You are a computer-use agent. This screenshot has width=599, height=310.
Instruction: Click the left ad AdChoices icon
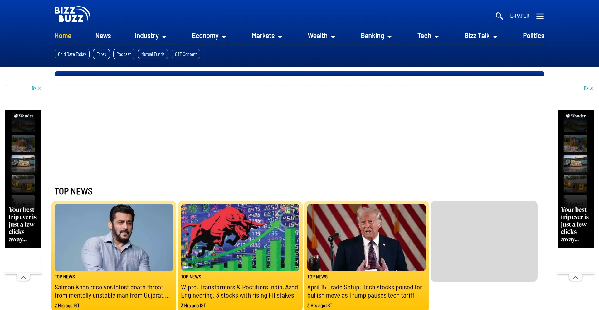(x=34, y=88)
